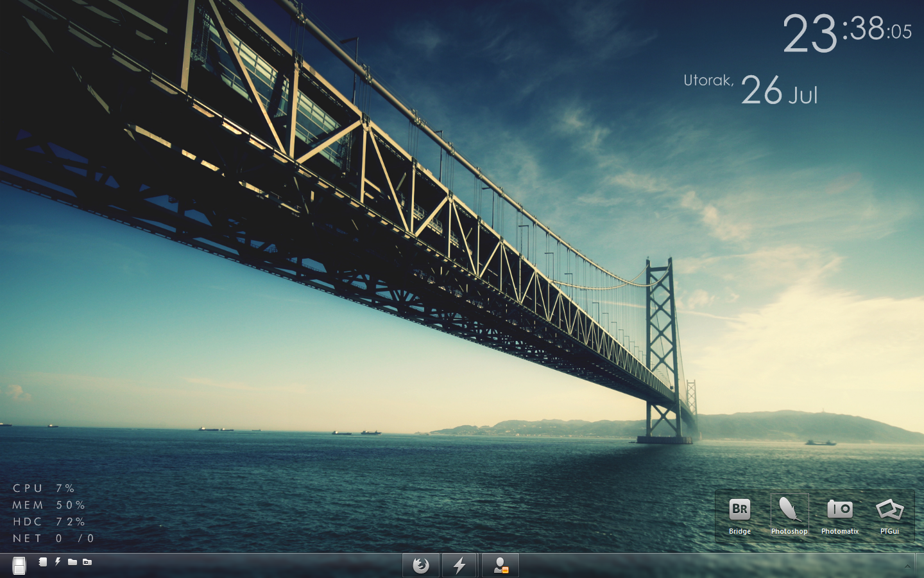Open the PTGui shortcut
924x578 pixels.
point(889,516)
